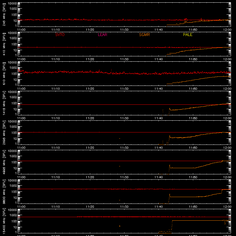Click the 10000 y-axis value of 245 MHz panel
Viewport: 236px width, 236px height.
[12, 4]
